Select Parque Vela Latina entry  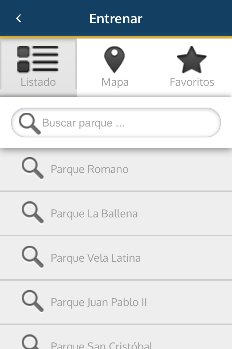[x=116, y=258]
